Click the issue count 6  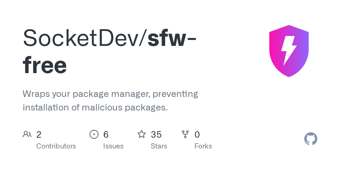click(x=106, y=135)
